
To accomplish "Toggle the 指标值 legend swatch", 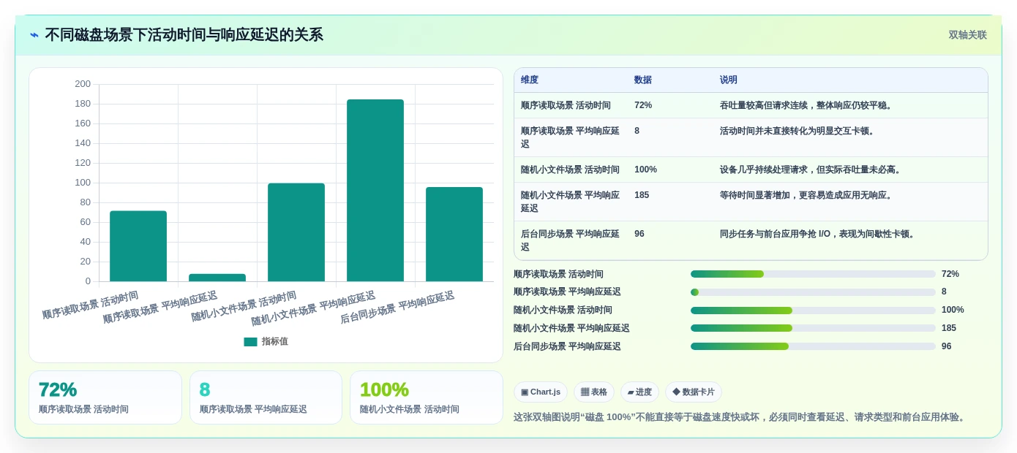I will (250, 342).
